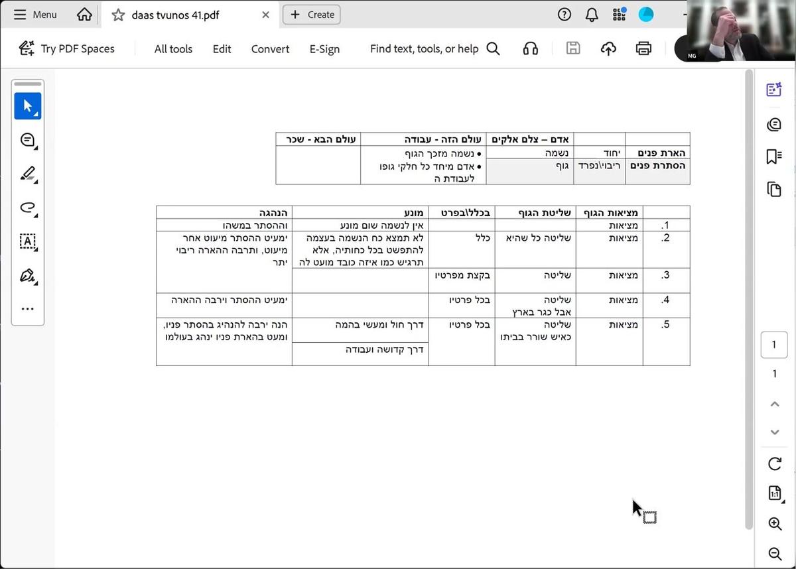
Task: Click the Create new tab button
Action: pyautogui.click(x=312, y=15)
